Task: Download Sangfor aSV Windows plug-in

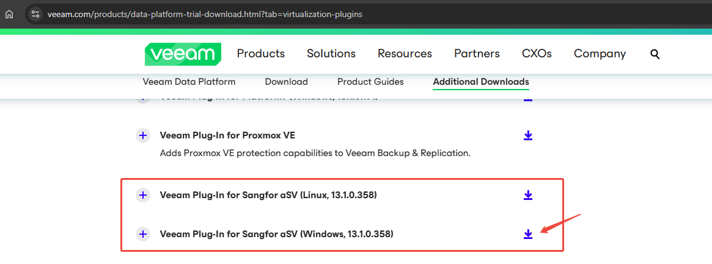Action: click(527, 234)
